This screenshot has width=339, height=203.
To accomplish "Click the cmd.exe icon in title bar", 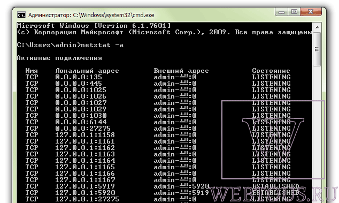I will pos(21,15).
